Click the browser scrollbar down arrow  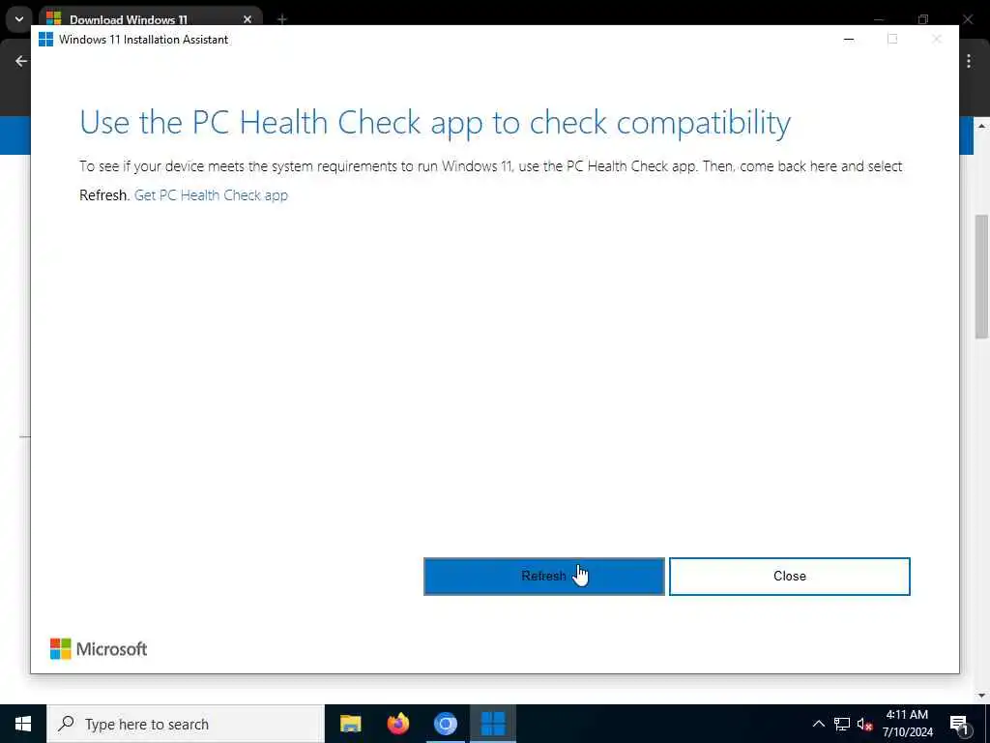tap(982, 696)
